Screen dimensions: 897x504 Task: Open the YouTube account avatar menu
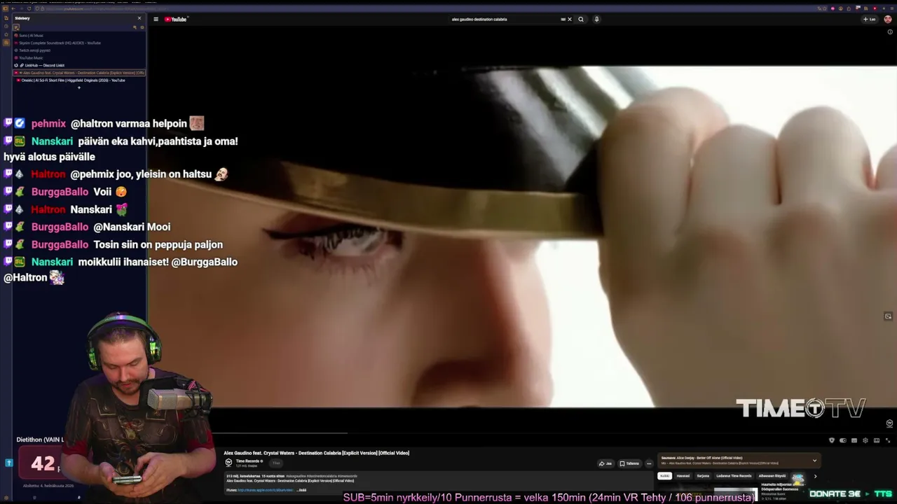point(889,20)
